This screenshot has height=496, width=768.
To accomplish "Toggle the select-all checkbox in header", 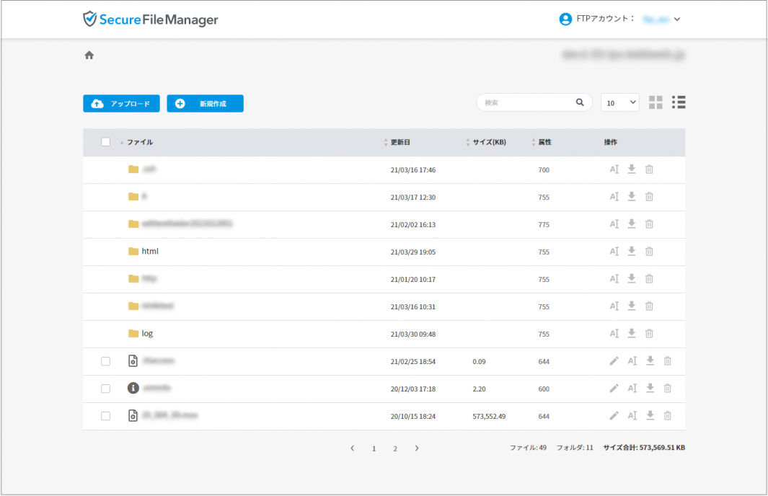I will pyautogui.click(x=105, y=142).
